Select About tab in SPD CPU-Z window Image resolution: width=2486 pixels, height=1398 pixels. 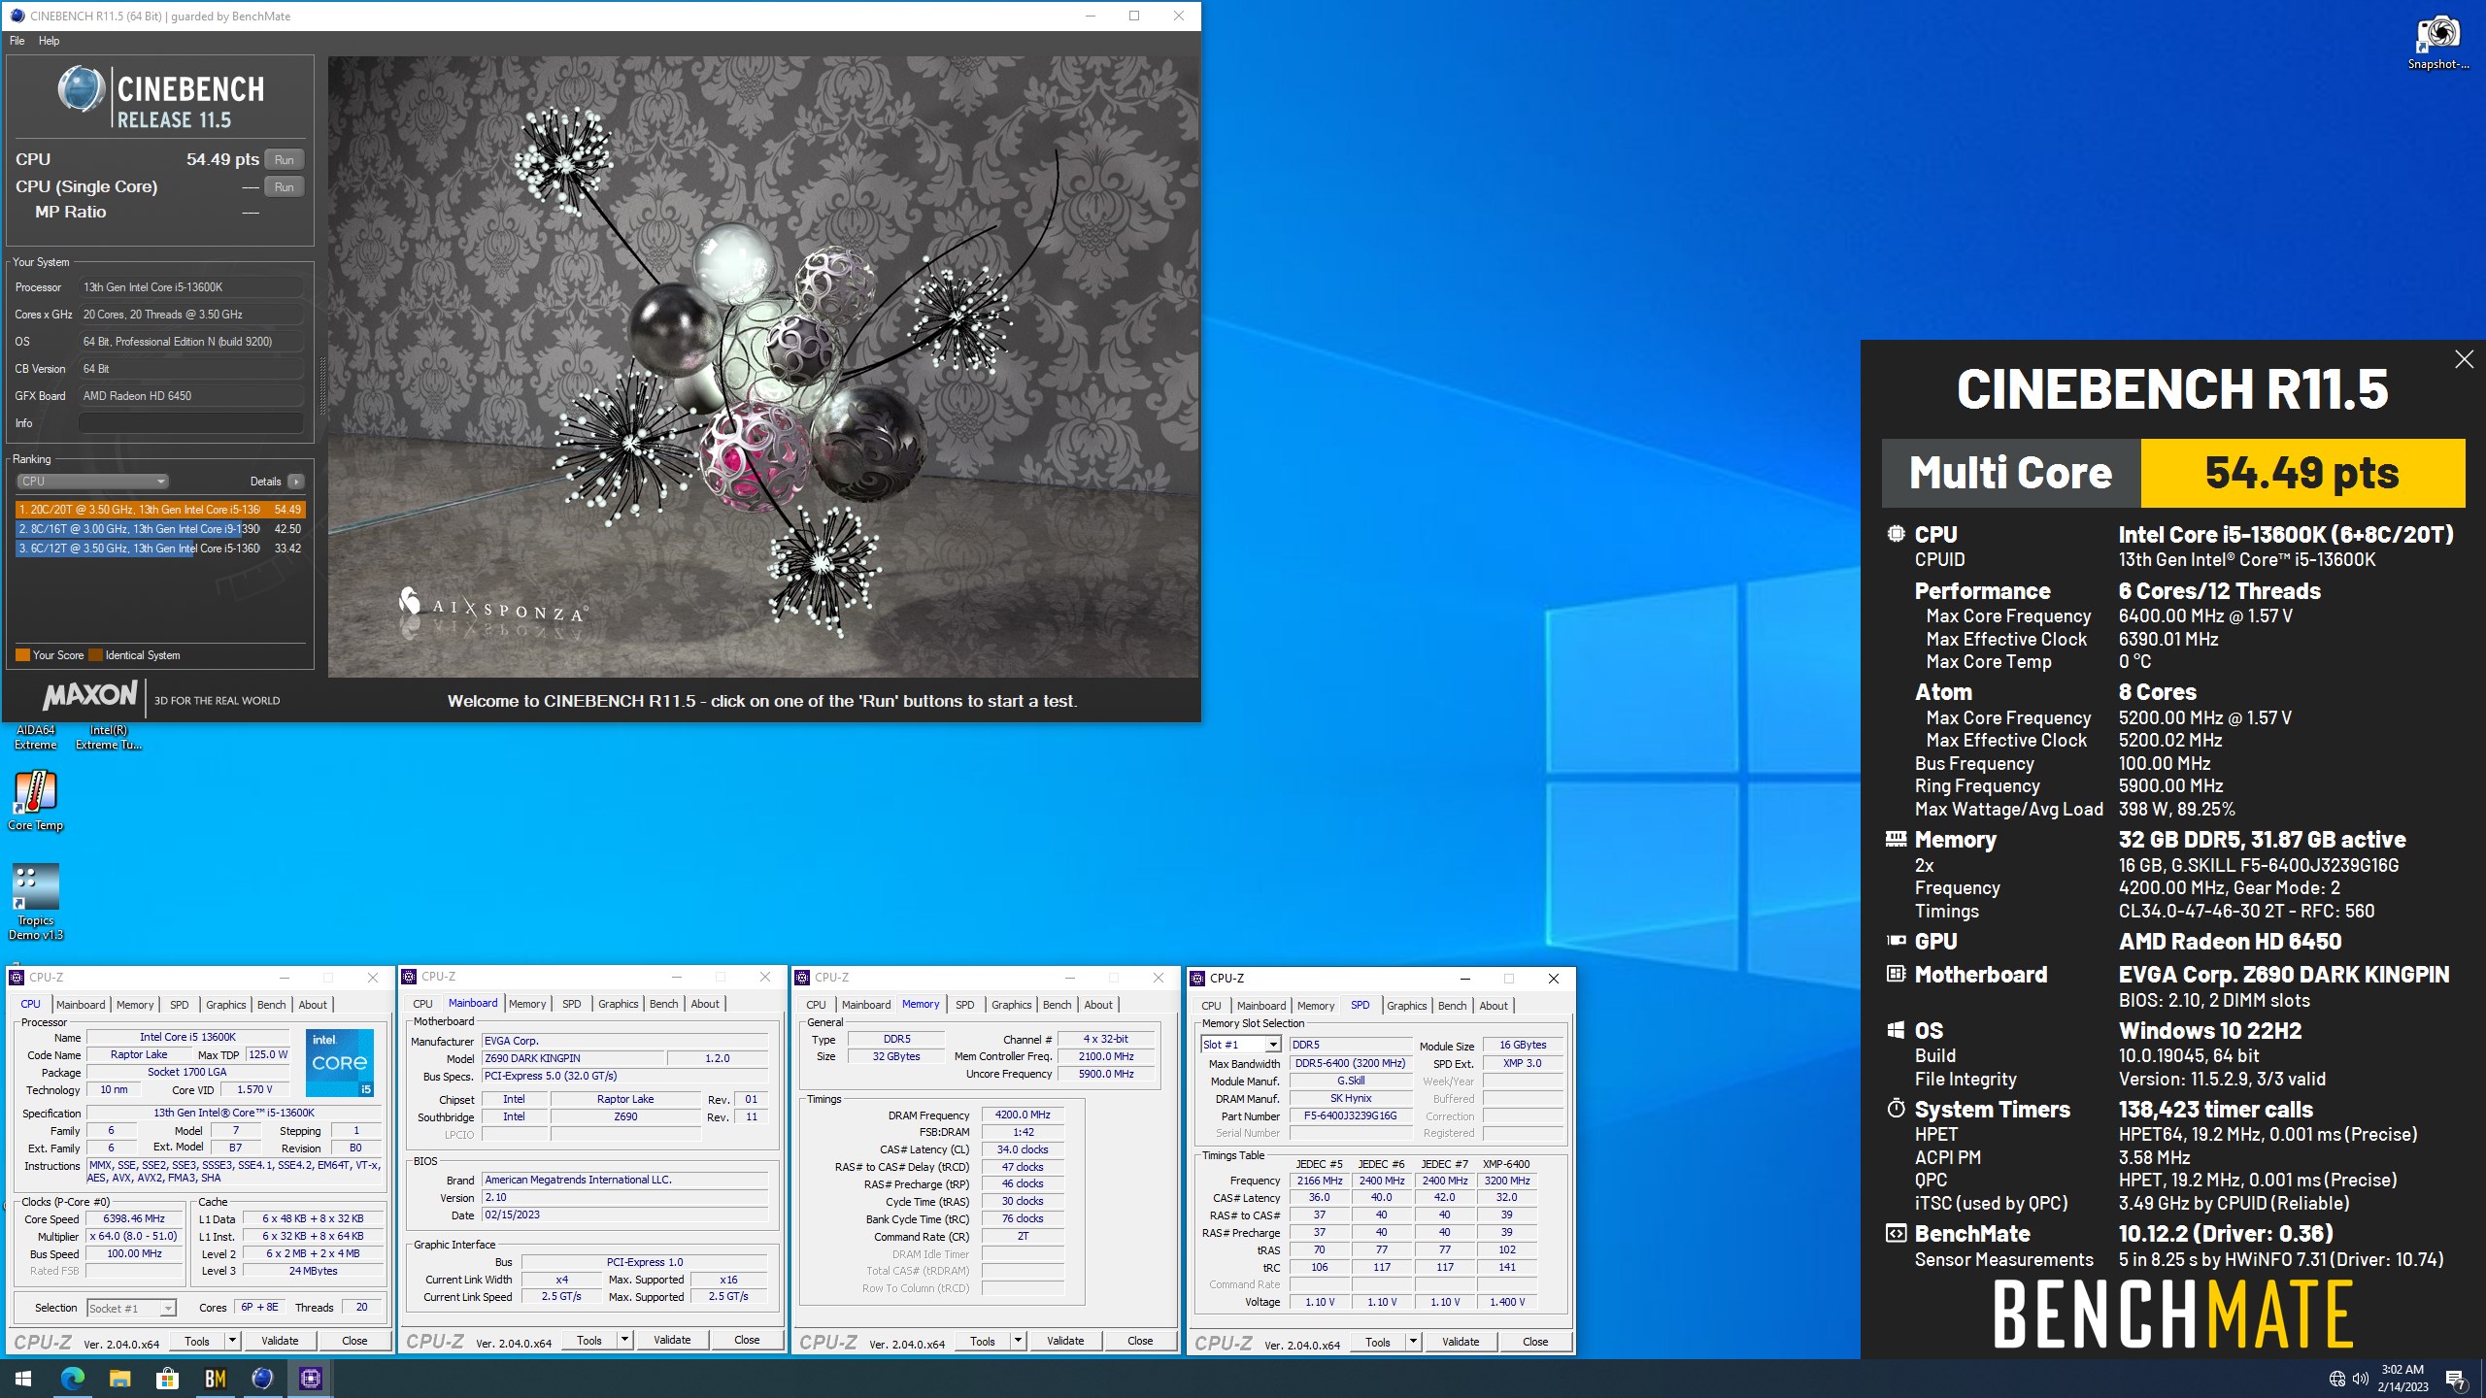(1494, 1006)
